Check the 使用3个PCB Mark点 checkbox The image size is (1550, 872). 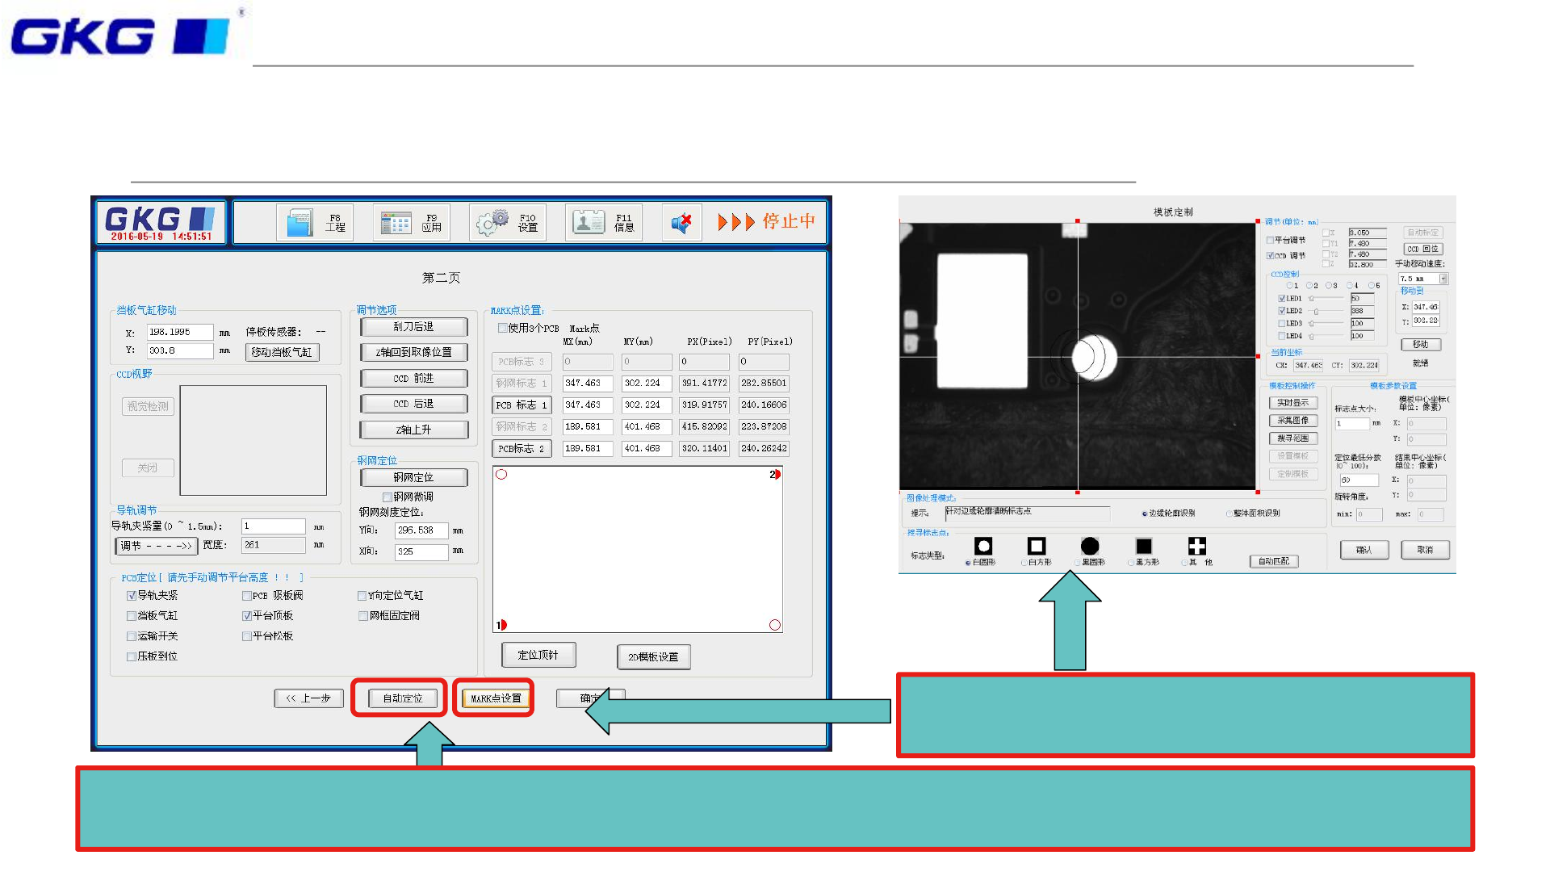(503, 329)
